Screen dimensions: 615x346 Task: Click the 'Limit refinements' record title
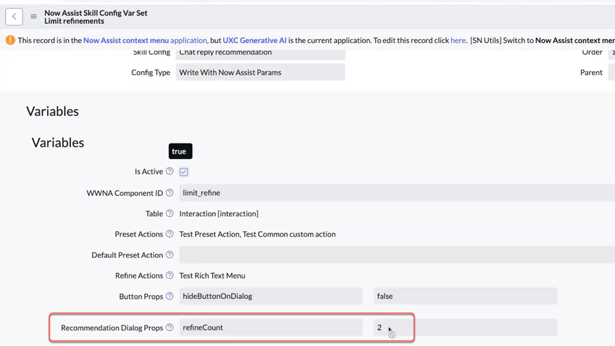(74, 21)
